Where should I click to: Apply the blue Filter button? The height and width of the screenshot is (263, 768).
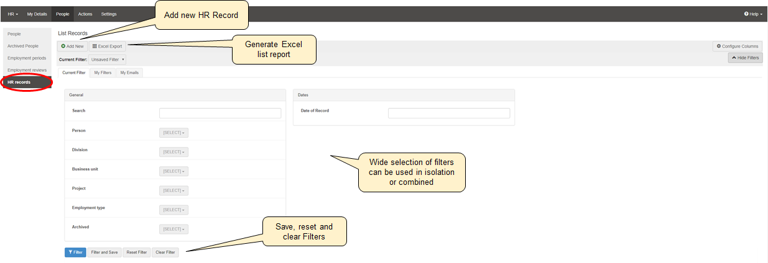(75, 252)
